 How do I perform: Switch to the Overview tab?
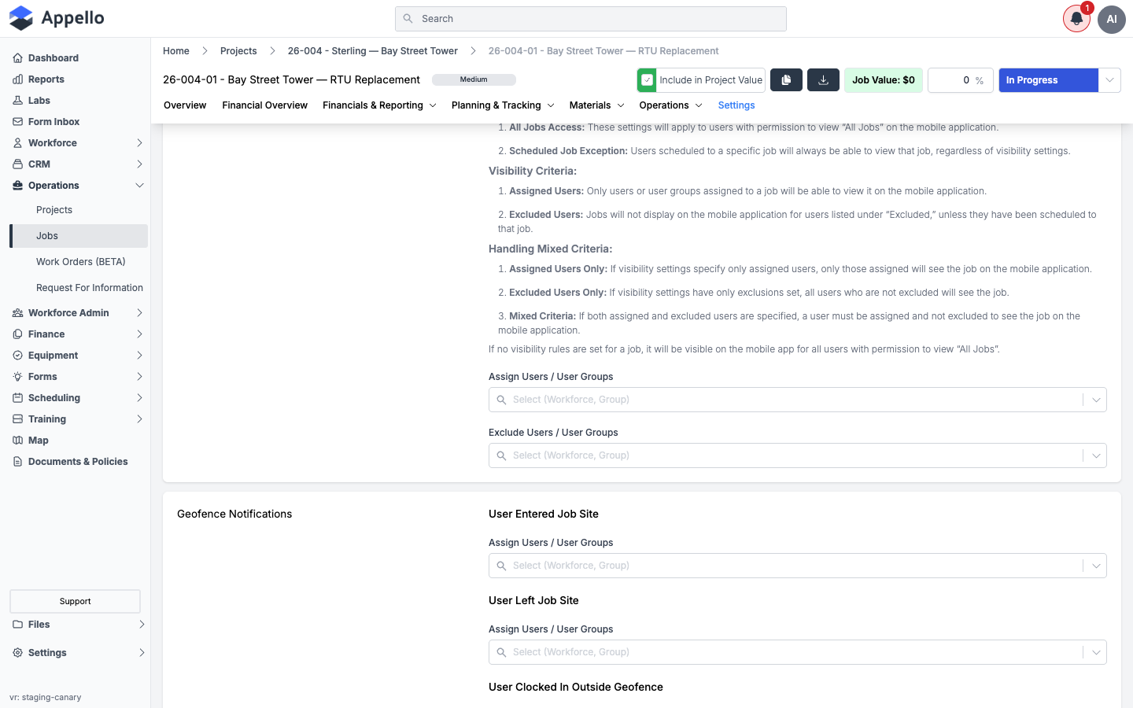tap(185, 105)
